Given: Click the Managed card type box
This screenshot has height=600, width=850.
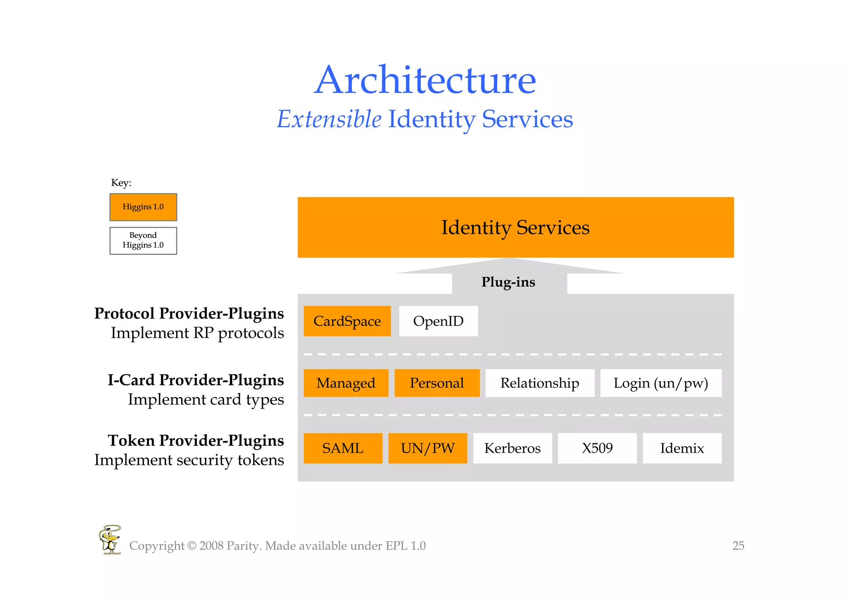Looking at the screenshot, I should (346, 383).
